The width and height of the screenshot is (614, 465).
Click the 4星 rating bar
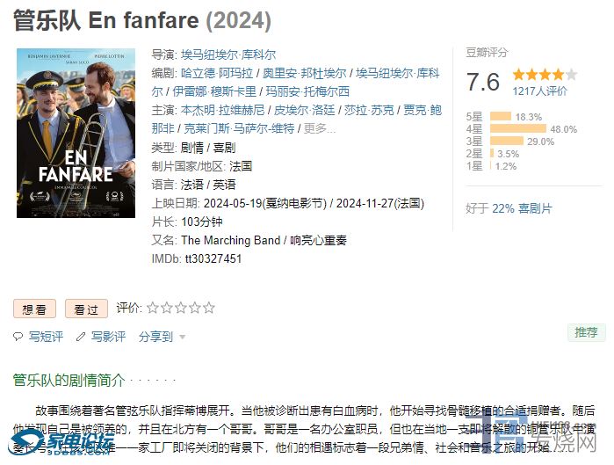518,129
